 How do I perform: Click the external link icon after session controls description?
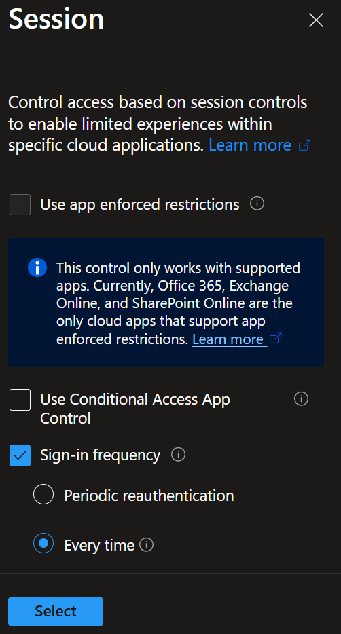(x=304, y=145)
